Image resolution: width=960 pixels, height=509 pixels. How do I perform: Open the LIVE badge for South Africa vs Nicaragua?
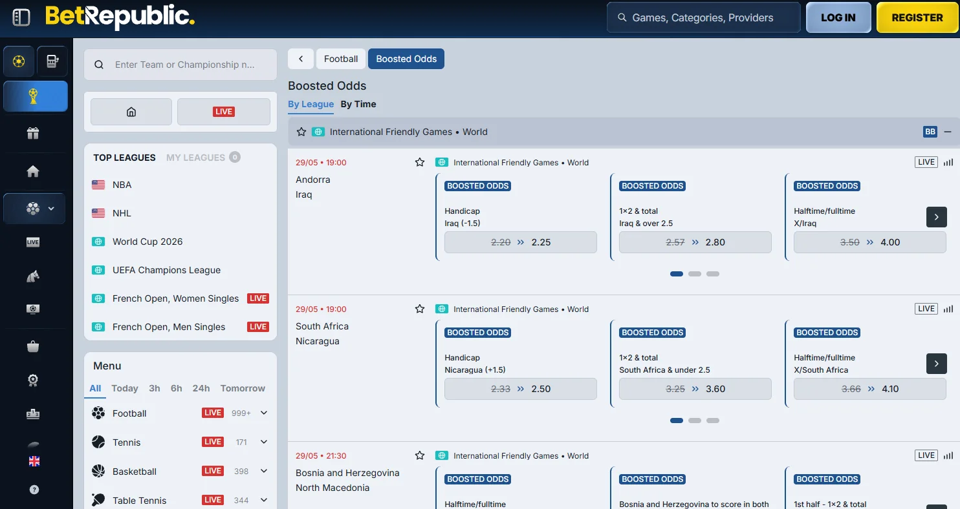(926, 309)
